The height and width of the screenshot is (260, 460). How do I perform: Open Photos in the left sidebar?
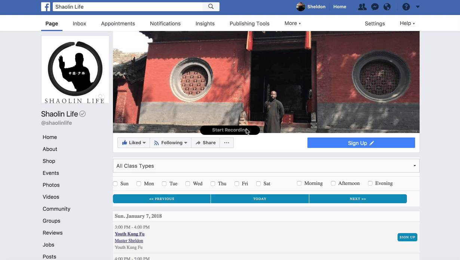point(51,185)
